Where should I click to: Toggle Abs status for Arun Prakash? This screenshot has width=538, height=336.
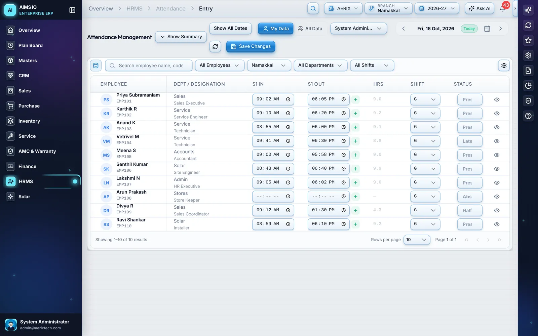(470, 197)
